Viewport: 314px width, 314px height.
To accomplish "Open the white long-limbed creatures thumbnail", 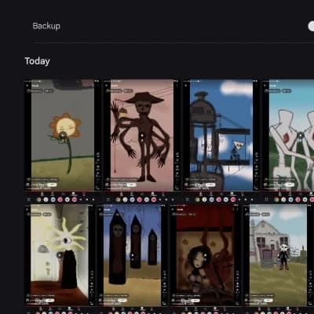I will click(x=291, y=135).
